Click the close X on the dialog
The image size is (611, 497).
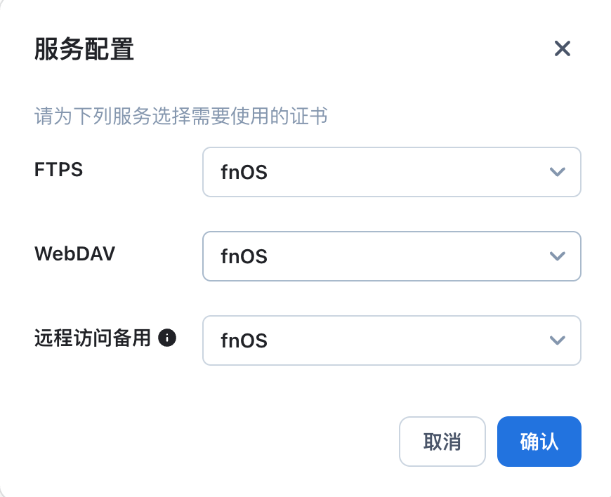(x=562, y=49)
